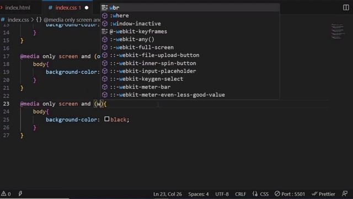
Task: Click the unsaved dot on index.css tab
Action: [x=87, y=8]
